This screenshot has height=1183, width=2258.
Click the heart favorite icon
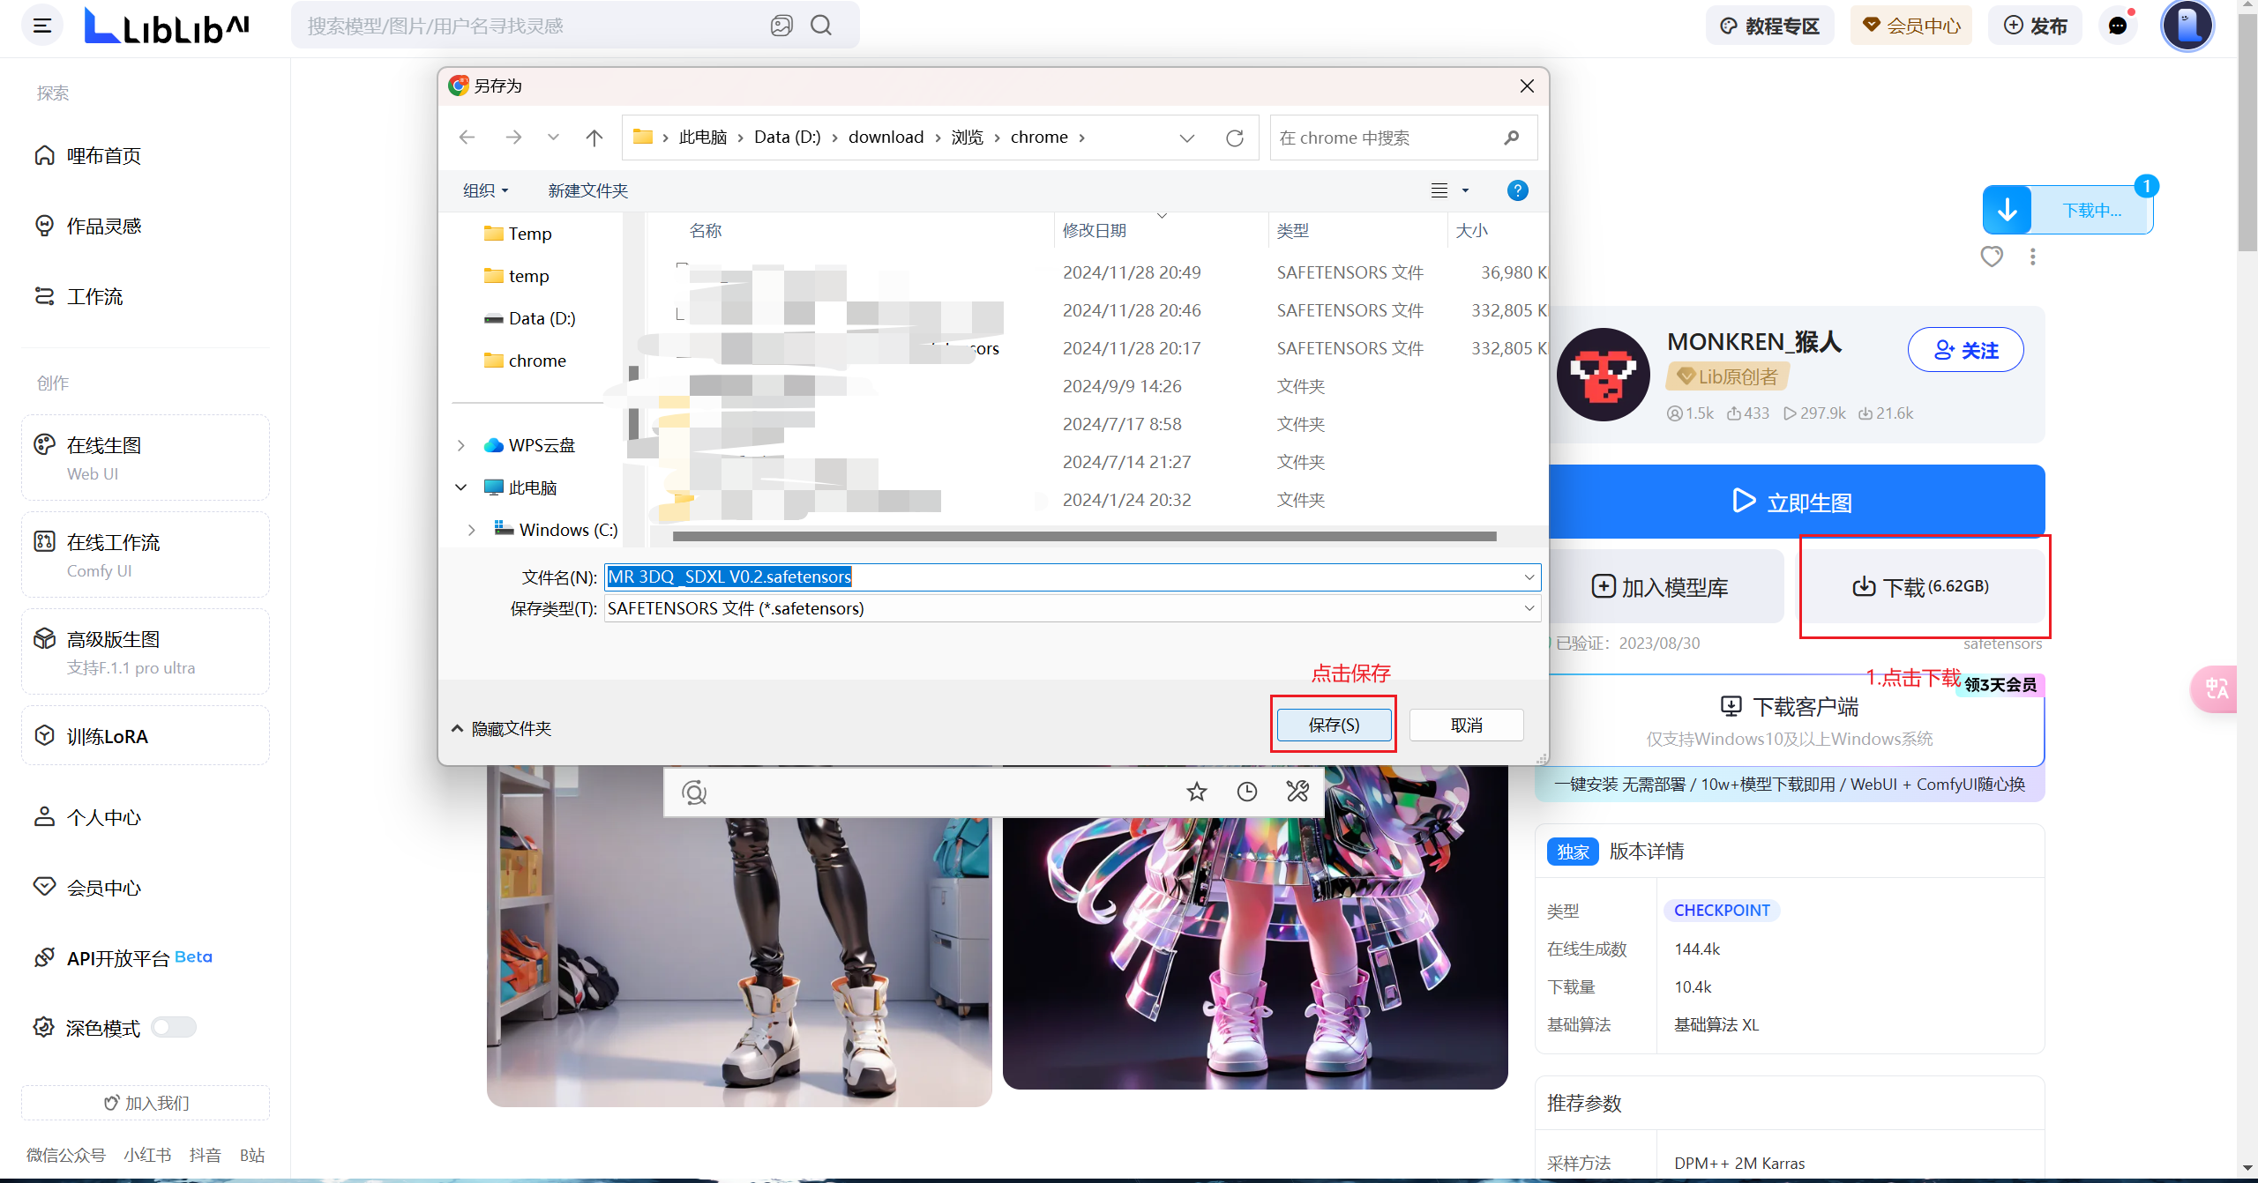pos(1992,257)
